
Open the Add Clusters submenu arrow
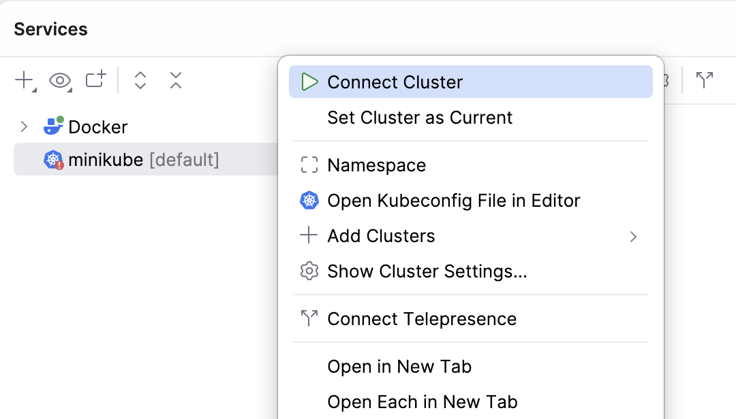[x=633, y=236]
